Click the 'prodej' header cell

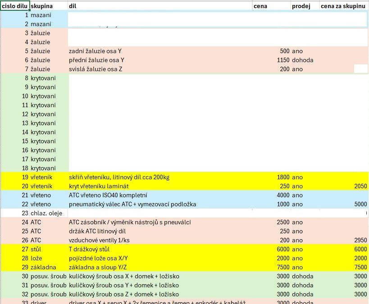coord(305,6)
